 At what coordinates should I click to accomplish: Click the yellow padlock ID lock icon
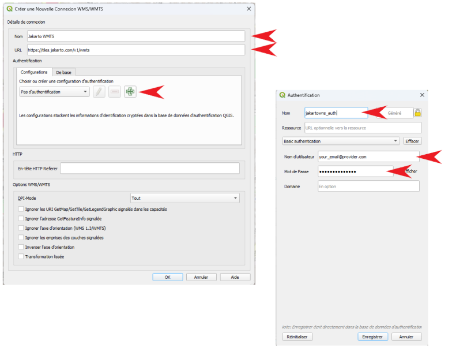pos(417,113)
